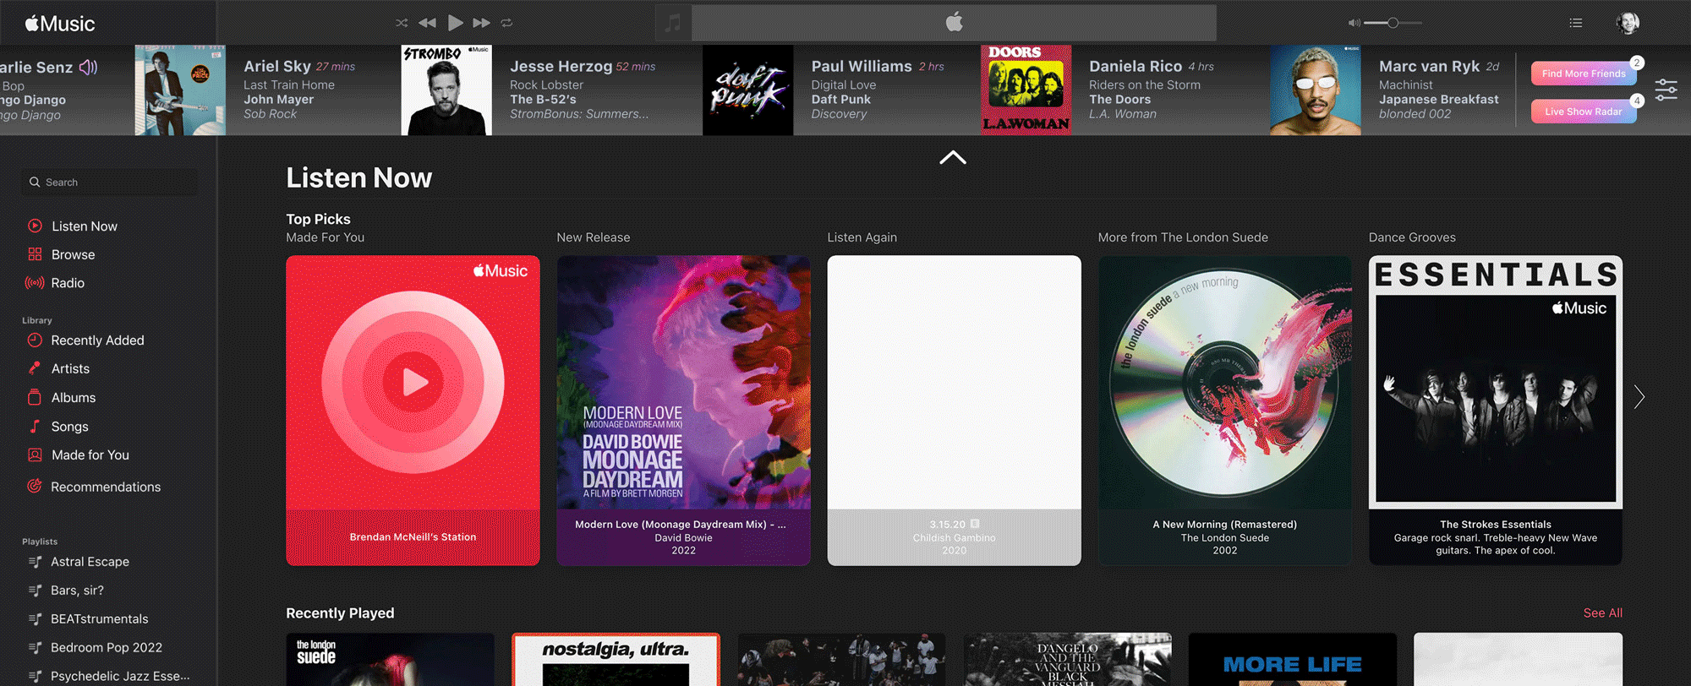Click friend name Jesse Herzog
The image size is (1691, 686).
tap(561, 66)
